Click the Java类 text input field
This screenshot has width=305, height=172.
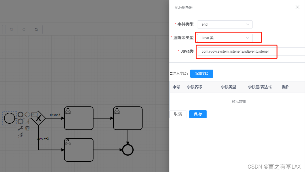point(237,52)
